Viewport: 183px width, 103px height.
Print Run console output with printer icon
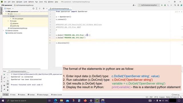[x=8, y=87]
